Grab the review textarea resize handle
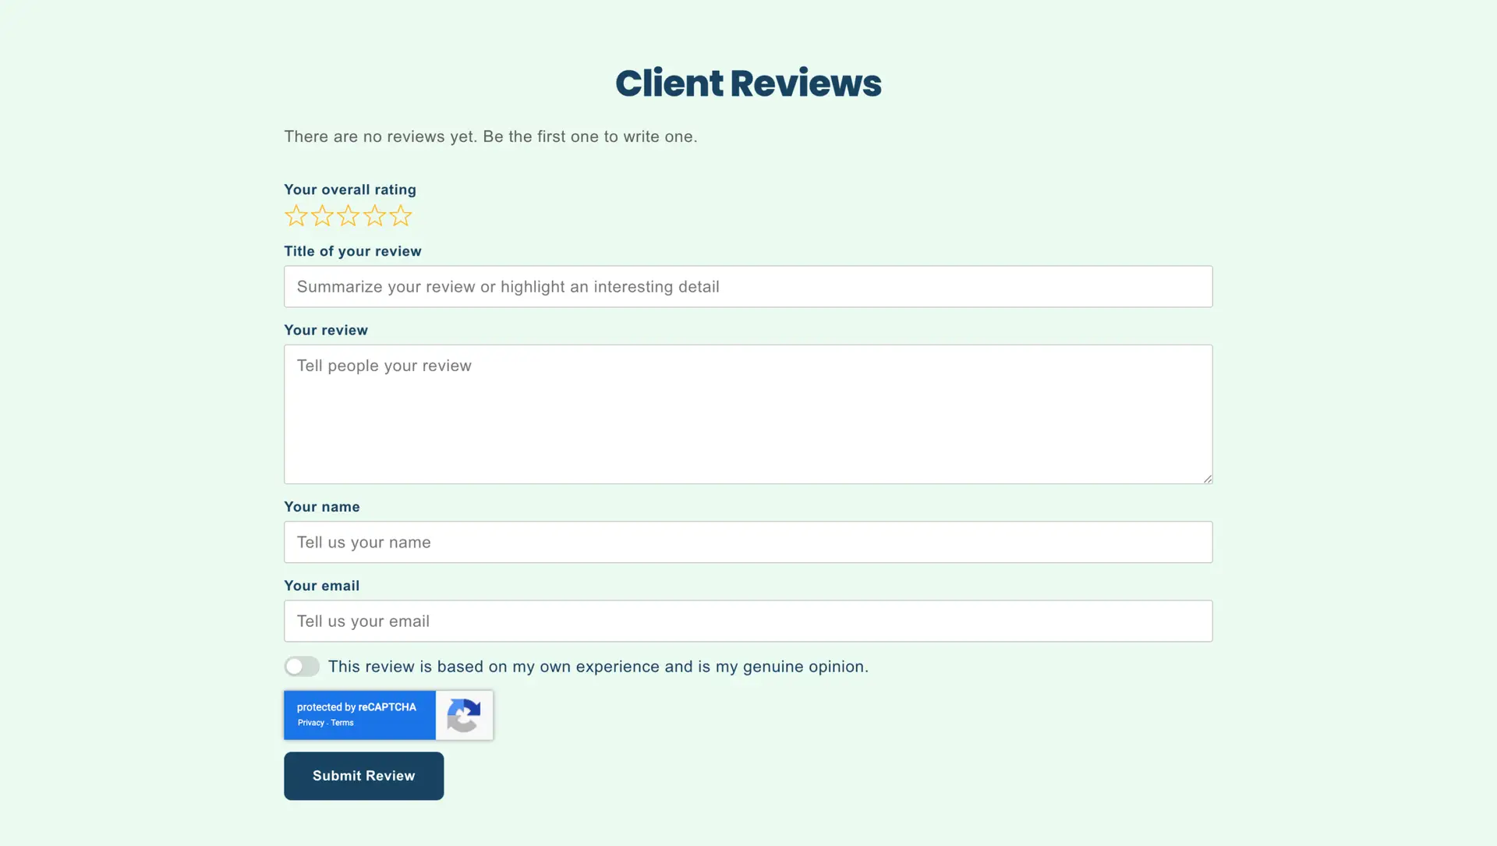1497x846 pixels. click(1207, 478)
